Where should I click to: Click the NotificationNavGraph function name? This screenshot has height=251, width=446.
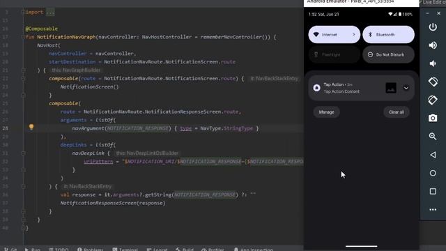click(x=66, y=37)
